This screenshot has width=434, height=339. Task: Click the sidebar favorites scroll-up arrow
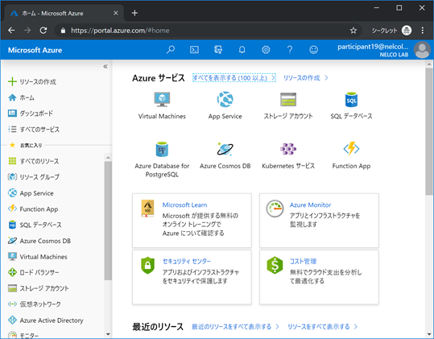point(108,158)
